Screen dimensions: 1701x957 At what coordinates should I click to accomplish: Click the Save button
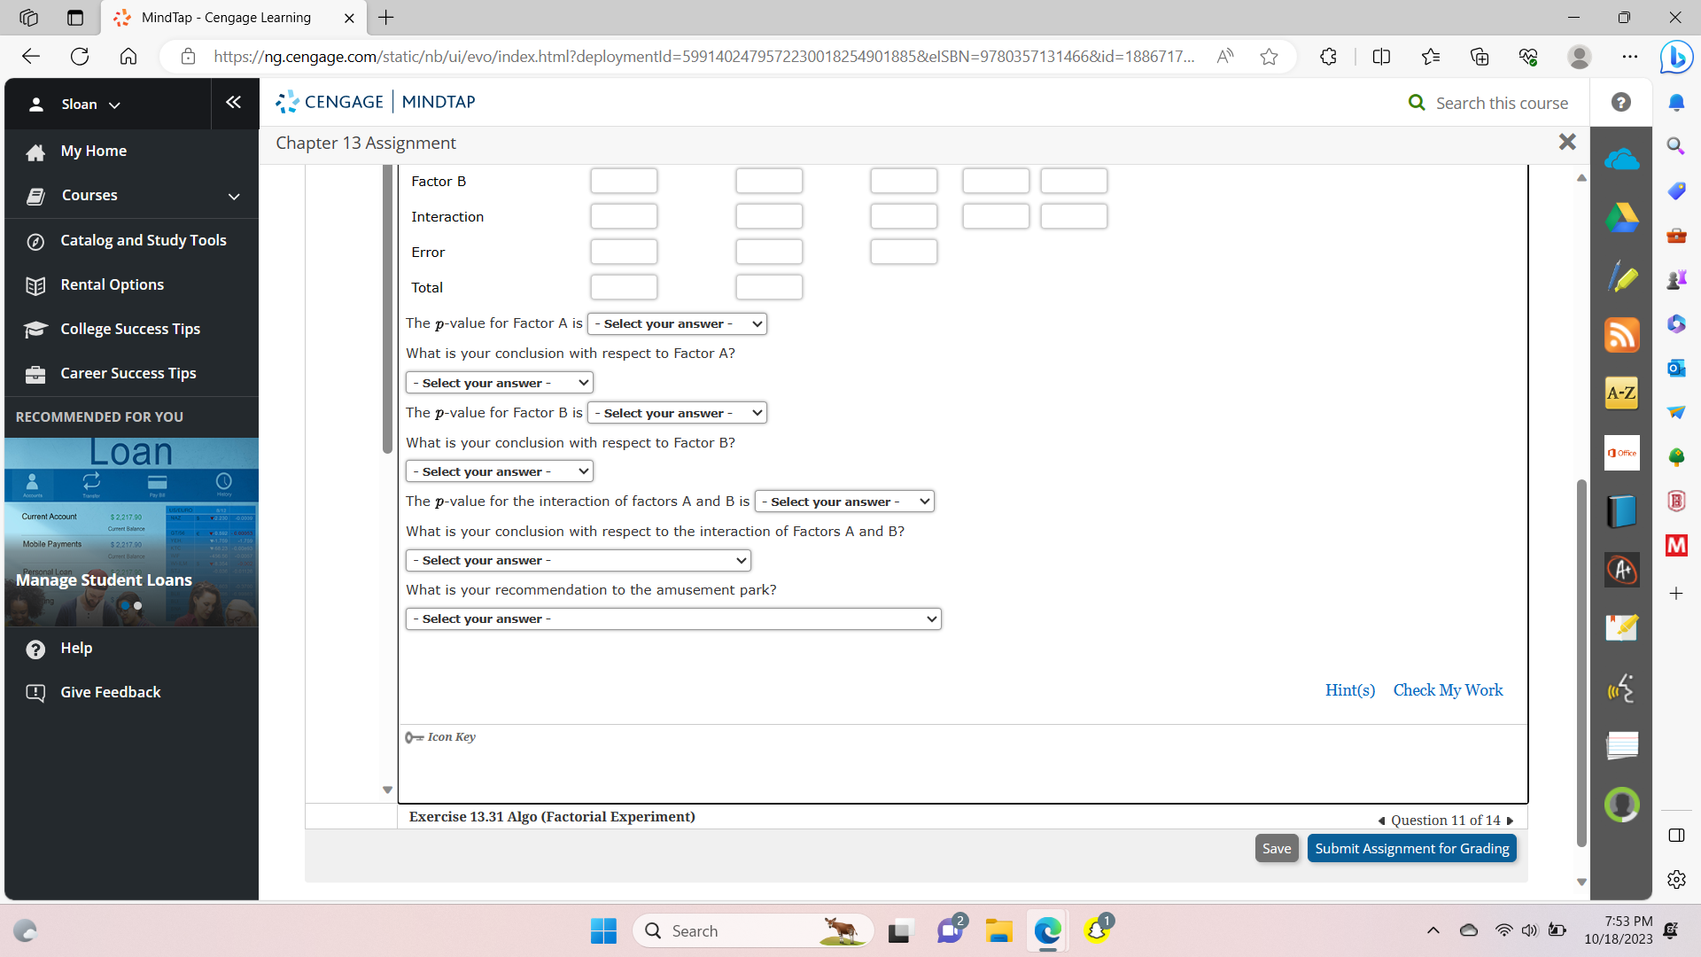(1276, 849)
